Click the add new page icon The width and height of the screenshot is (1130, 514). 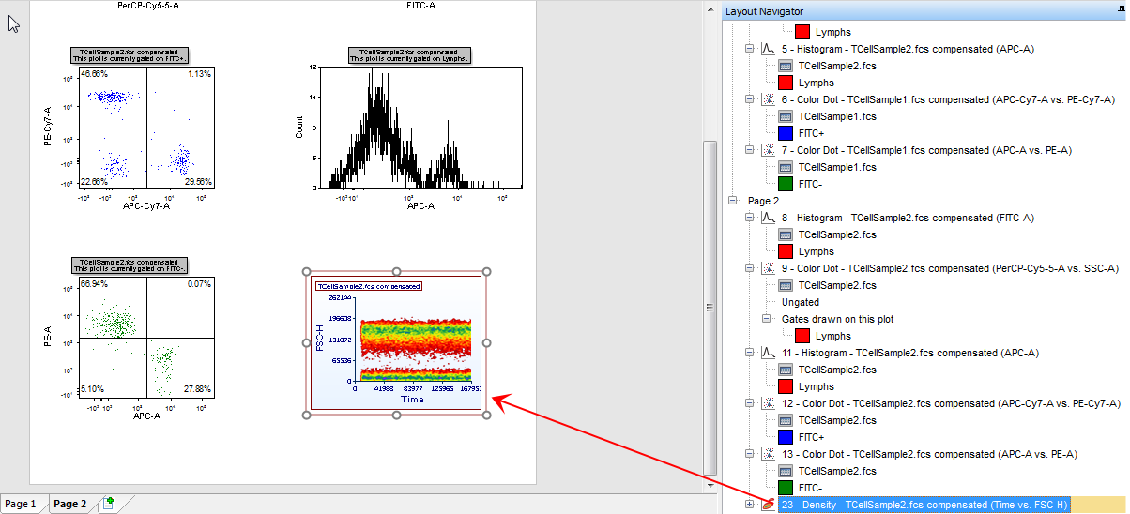[x=109, y=505]
